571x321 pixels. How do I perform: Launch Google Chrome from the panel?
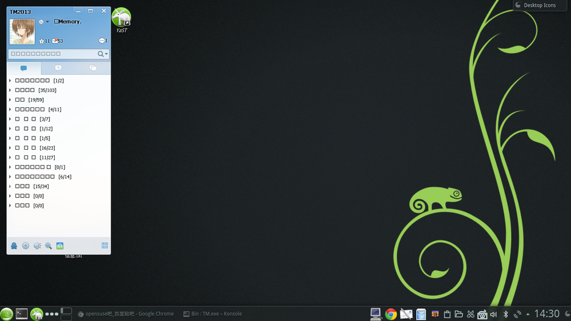pyautogui.click(x=391, y=314)
